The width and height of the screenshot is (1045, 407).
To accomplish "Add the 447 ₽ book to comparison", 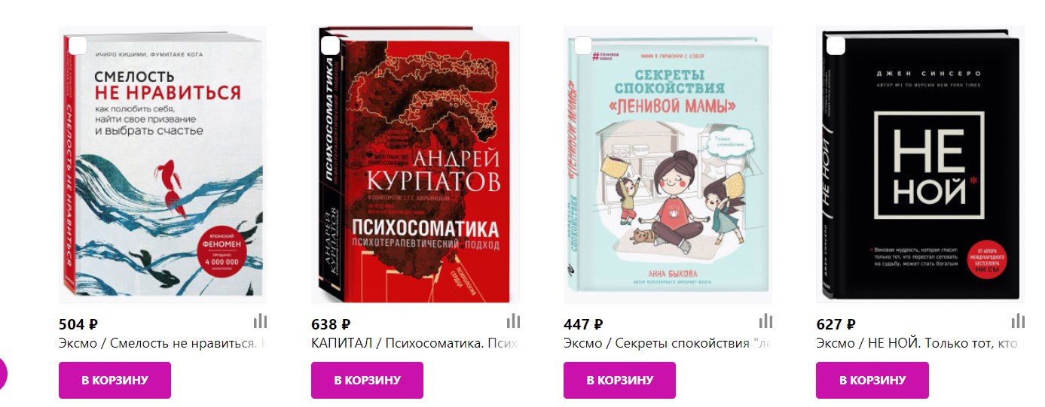I will [x=765, y=321].
